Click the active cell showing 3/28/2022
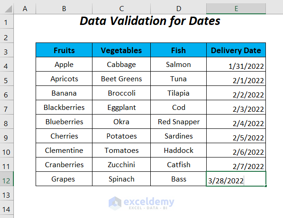The height and width of the screenshot is (218, 283). (236, 179)
